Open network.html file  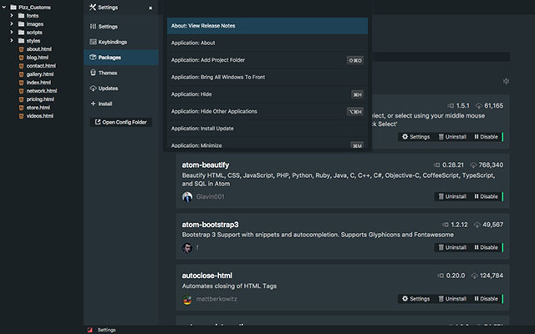42,91
